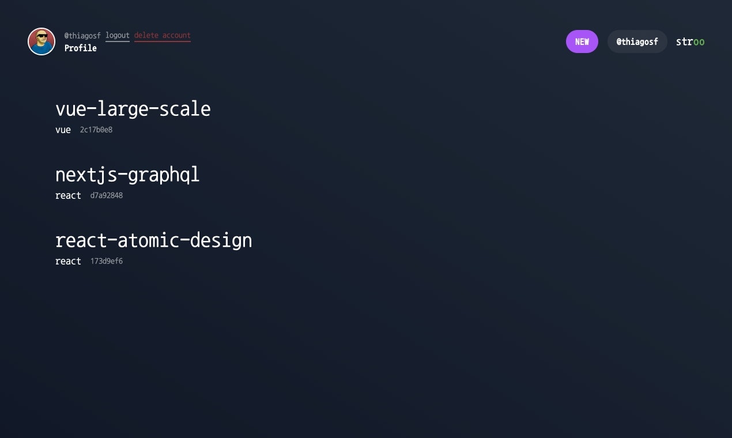Click the green oo in stroo logo

[x=699, y=42]
